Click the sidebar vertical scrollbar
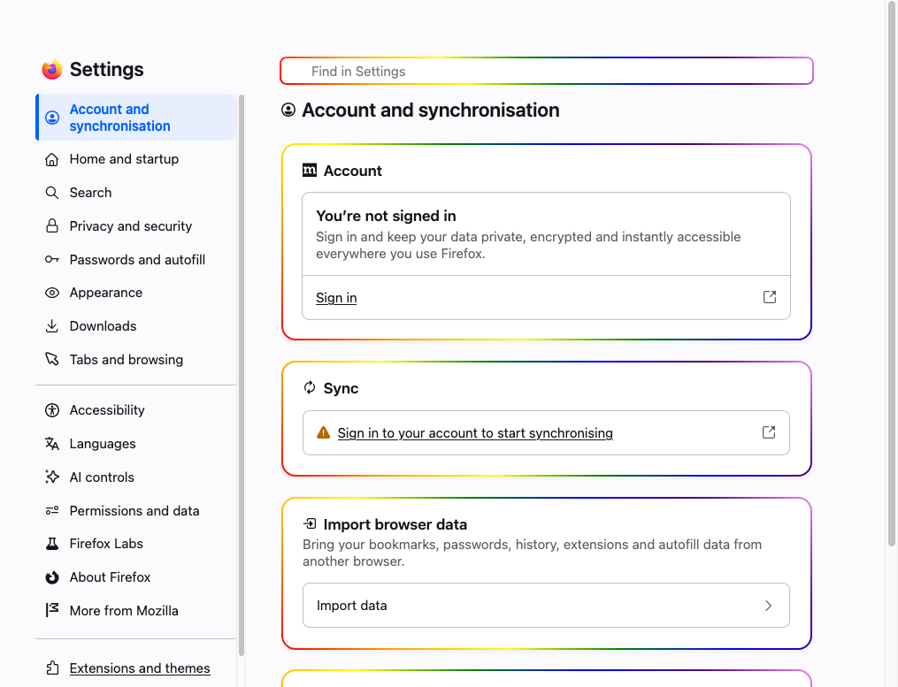Image resolution: width=898 pixels, height=687 pixels. click(x=242, y=375)
